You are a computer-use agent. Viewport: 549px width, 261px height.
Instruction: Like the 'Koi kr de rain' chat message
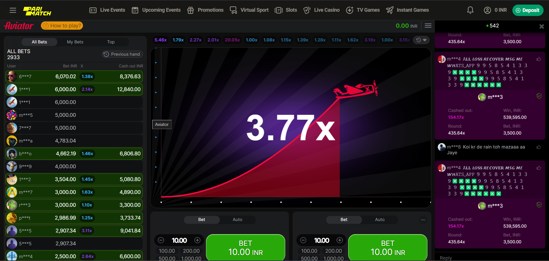(x=539, y=147)
